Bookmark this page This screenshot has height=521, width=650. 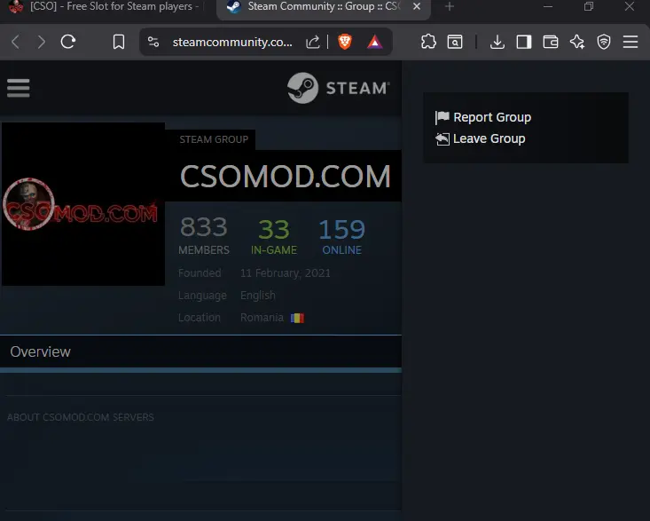pyautogui.click(x=119, y=42)
